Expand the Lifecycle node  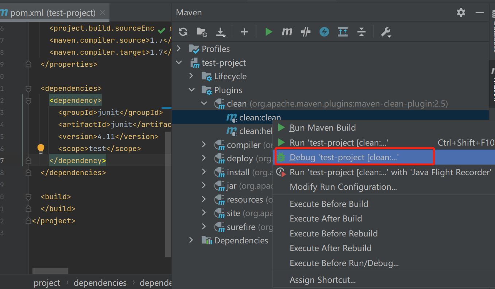pos(191,76)
